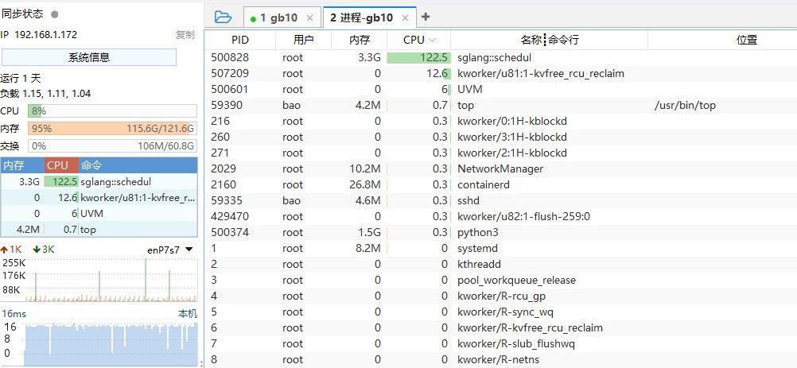Select the kworker/R-kvfree_rcu_reclaim row

[500, 328]
